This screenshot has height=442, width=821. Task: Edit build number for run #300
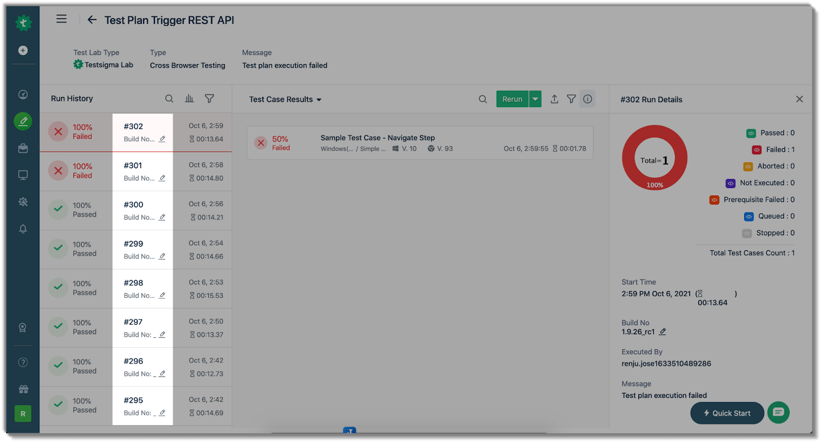tap(162, 217)
